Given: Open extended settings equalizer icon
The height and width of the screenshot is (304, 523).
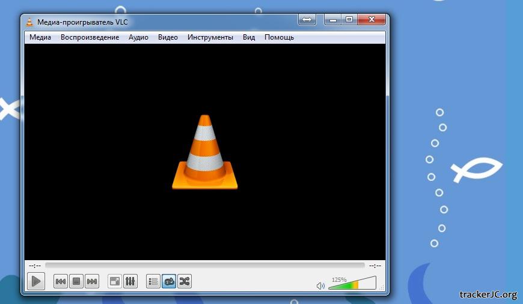Looking at the screenshot, I should [x=130, y=281].
